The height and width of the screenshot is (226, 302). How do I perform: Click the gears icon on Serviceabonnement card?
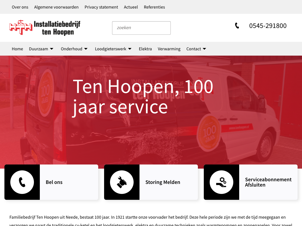tap(221, 182)
